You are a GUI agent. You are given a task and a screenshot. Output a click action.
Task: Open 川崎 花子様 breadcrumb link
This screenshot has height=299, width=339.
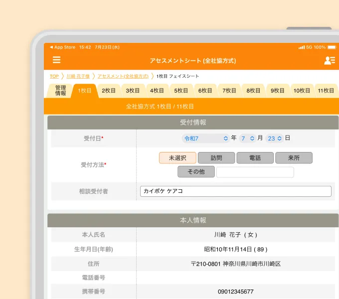point(78,76)
